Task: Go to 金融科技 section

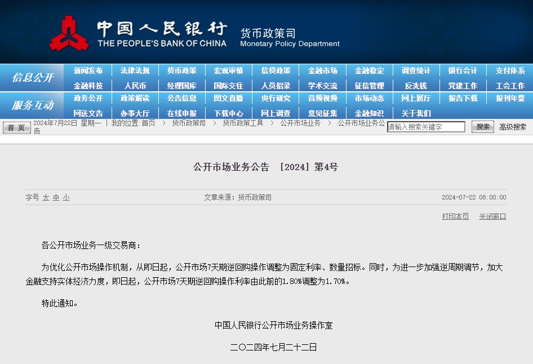Action: pos(88,86)
